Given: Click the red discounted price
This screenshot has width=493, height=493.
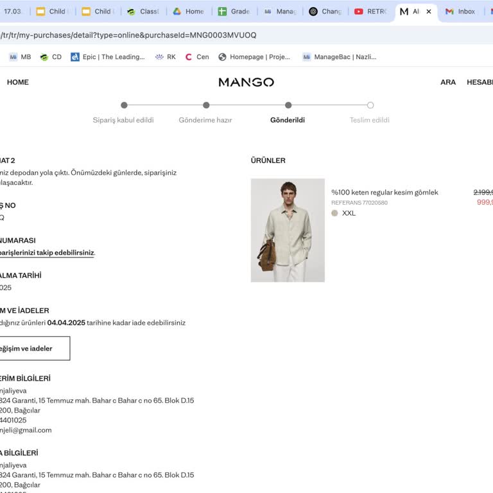Looking at the screenshot, I should pyautogui.click(x=485, y=202).
